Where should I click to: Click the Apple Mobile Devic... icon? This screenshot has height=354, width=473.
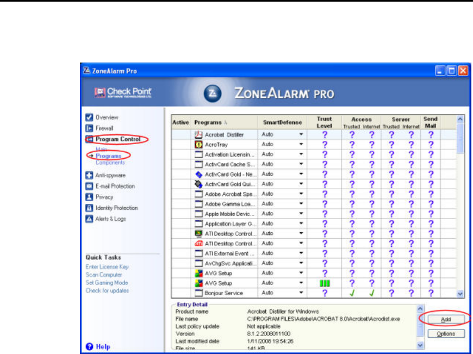tap(198, 214)
